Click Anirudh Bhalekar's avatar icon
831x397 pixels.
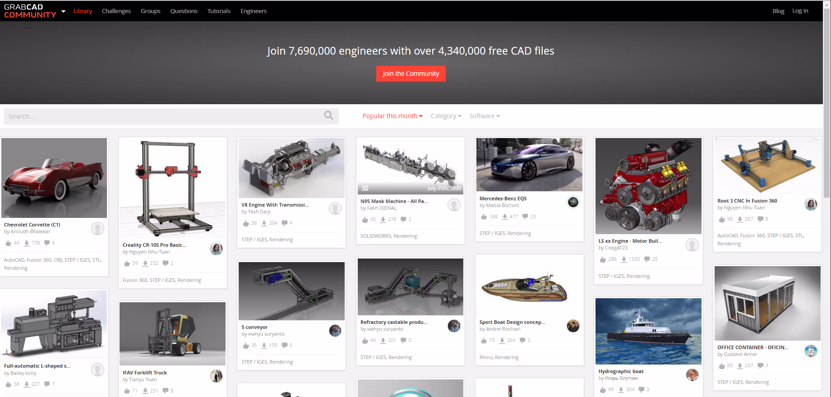pos(97,229)
